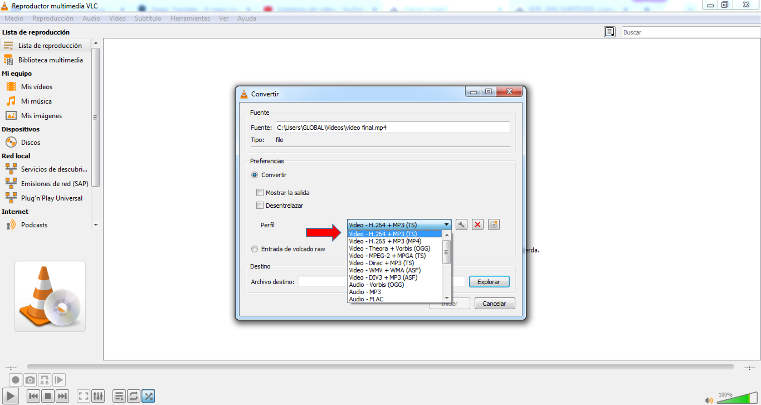761x405 pixels.
Task: Select Servicios de descubrimiento item
Action: (54, 169)
